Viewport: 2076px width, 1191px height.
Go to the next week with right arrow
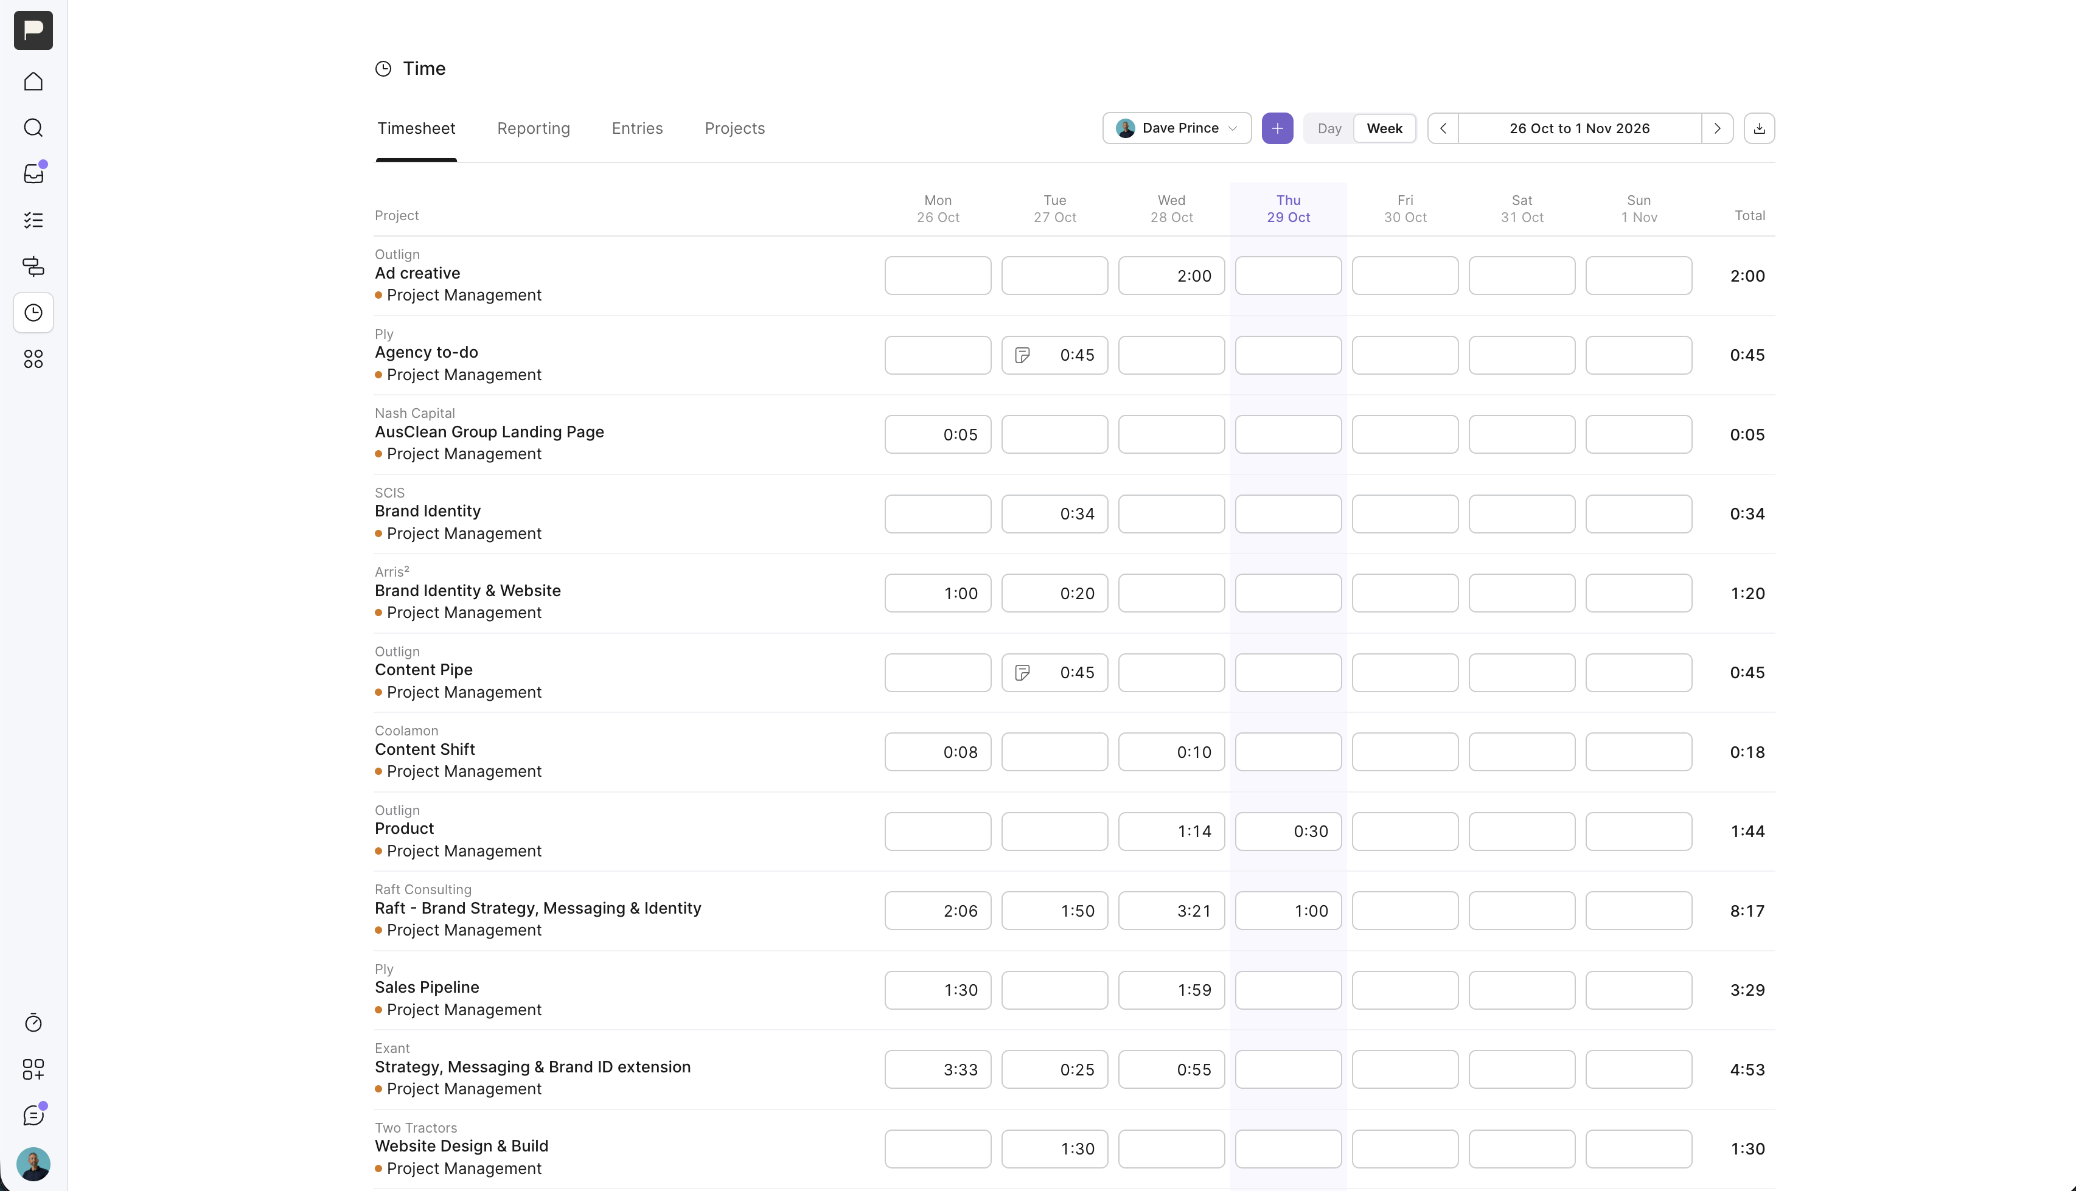1717,128
